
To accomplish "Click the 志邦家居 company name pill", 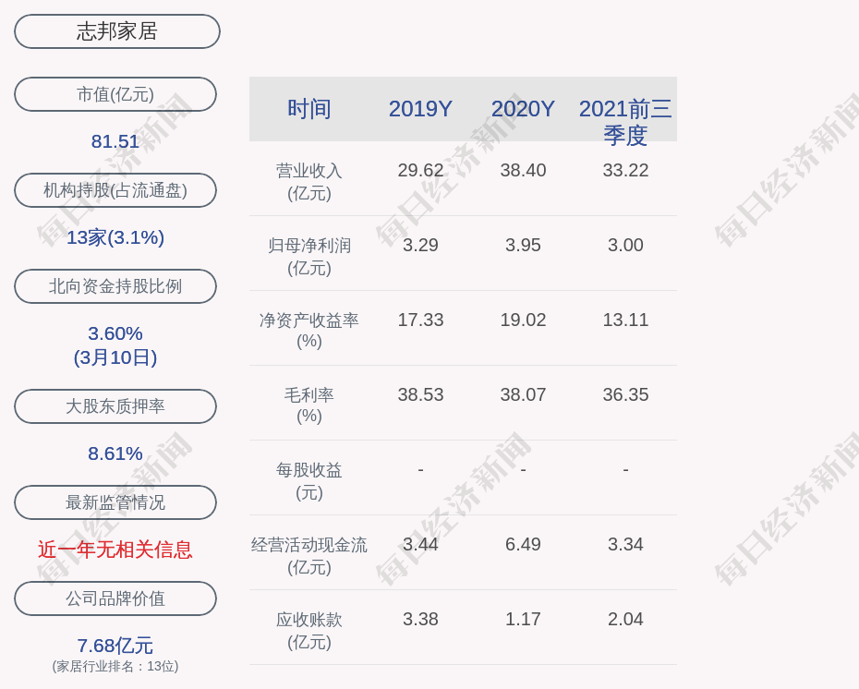I will (116, 31).
